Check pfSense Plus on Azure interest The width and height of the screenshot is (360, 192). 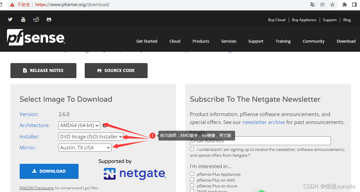click(x=192, y=185)
